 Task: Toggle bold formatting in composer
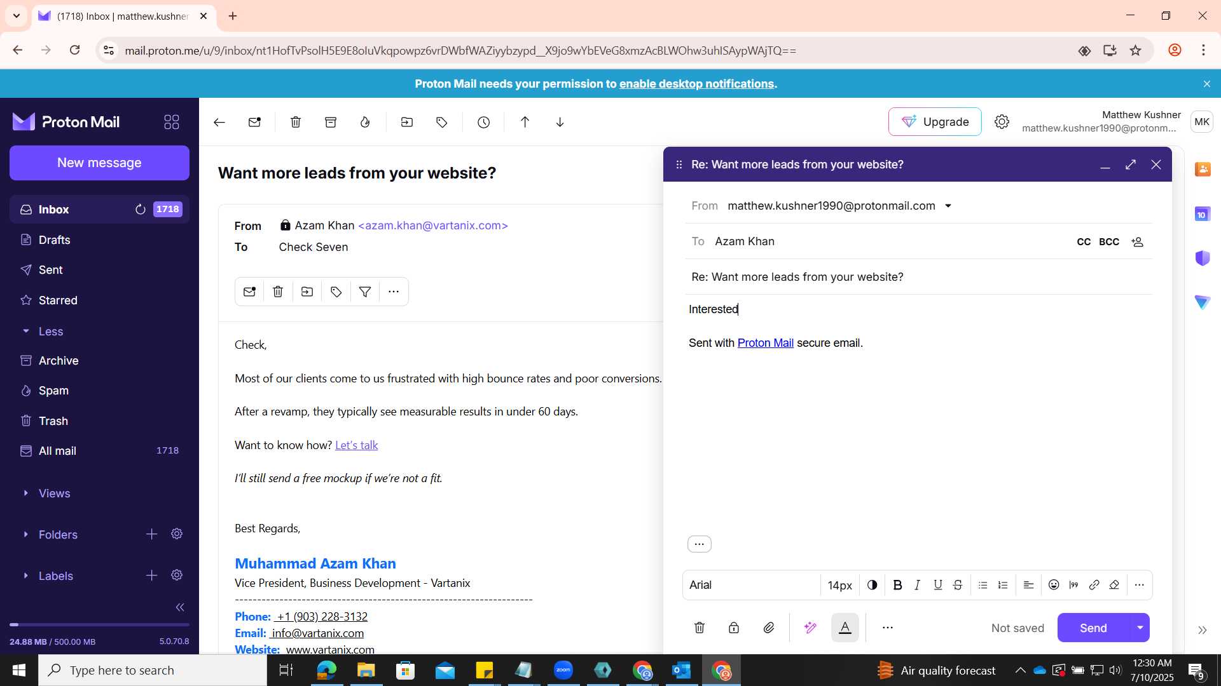897,585
